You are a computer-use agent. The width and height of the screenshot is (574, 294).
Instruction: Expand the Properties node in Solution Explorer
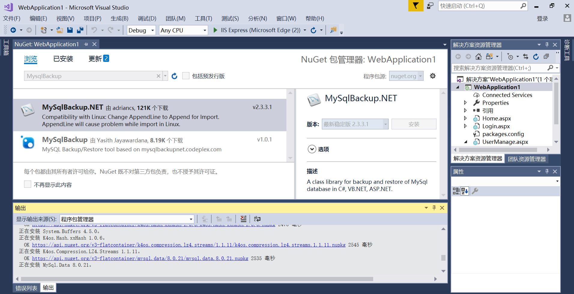click(465, 103)
